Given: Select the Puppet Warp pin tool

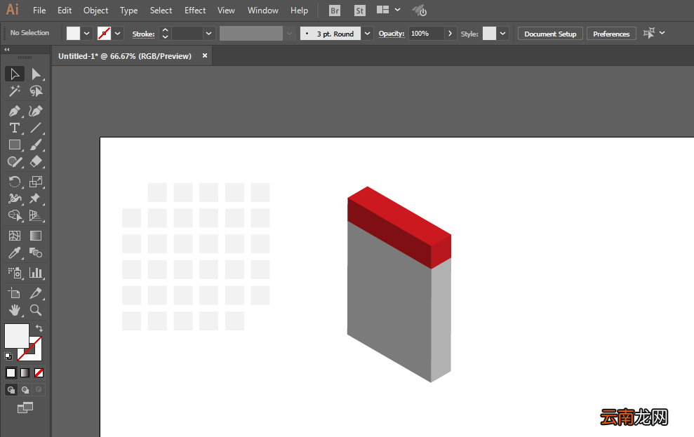Looking at the screenshot, I should click(36, 199).
